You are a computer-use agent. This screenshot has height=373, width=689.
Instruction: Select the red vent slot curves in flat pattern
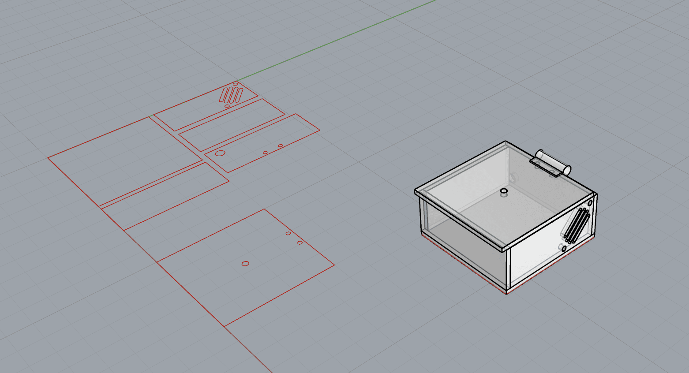coord(232,95)
